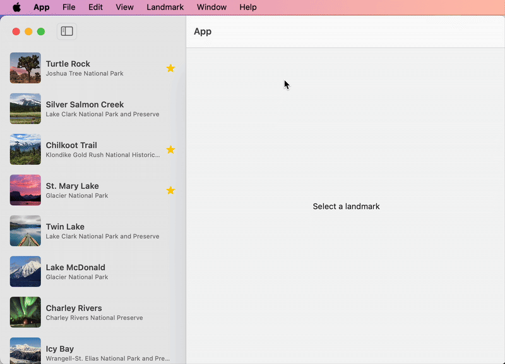This screenshot has width=505, height=364.
Task: Select the Charley Rivers aurora thumbnail
Action: 25,312
